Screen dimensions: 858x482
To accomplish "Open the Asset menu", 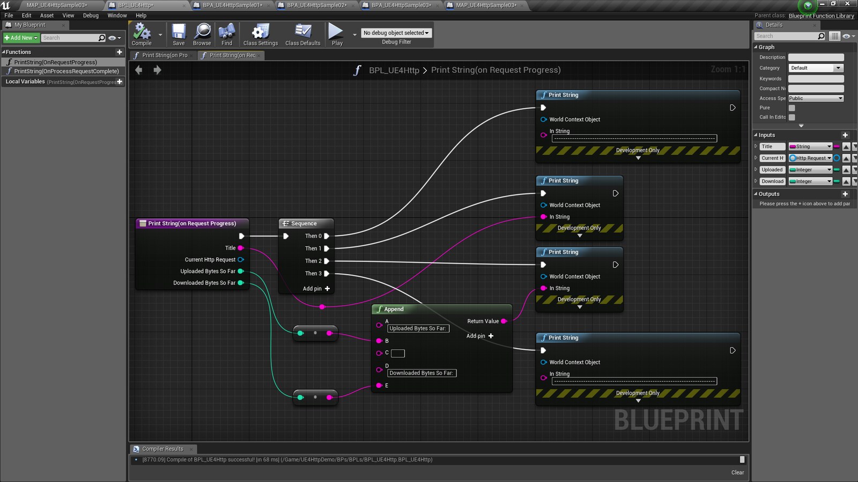I will [47, 16].
